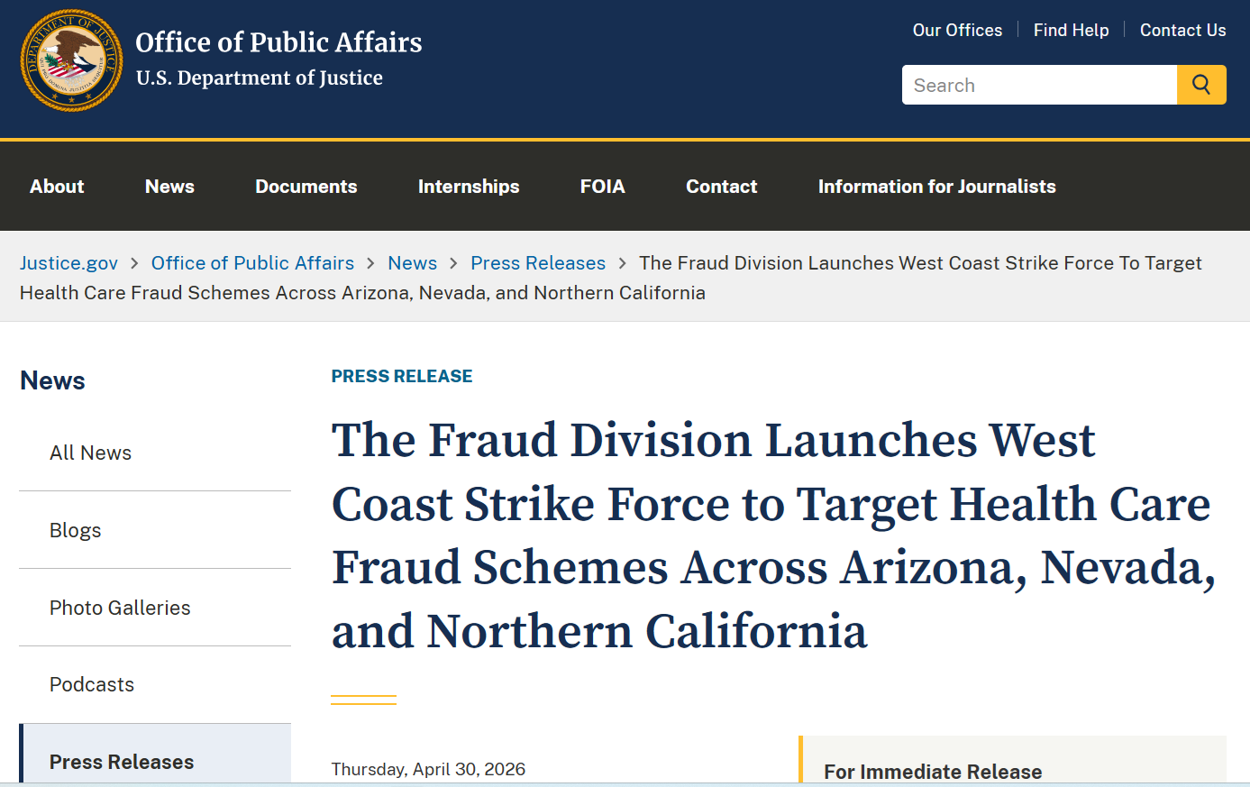1250x787 pixels.
Task: Open Photo Galleries in sidebar
Action: click(120, 608)
